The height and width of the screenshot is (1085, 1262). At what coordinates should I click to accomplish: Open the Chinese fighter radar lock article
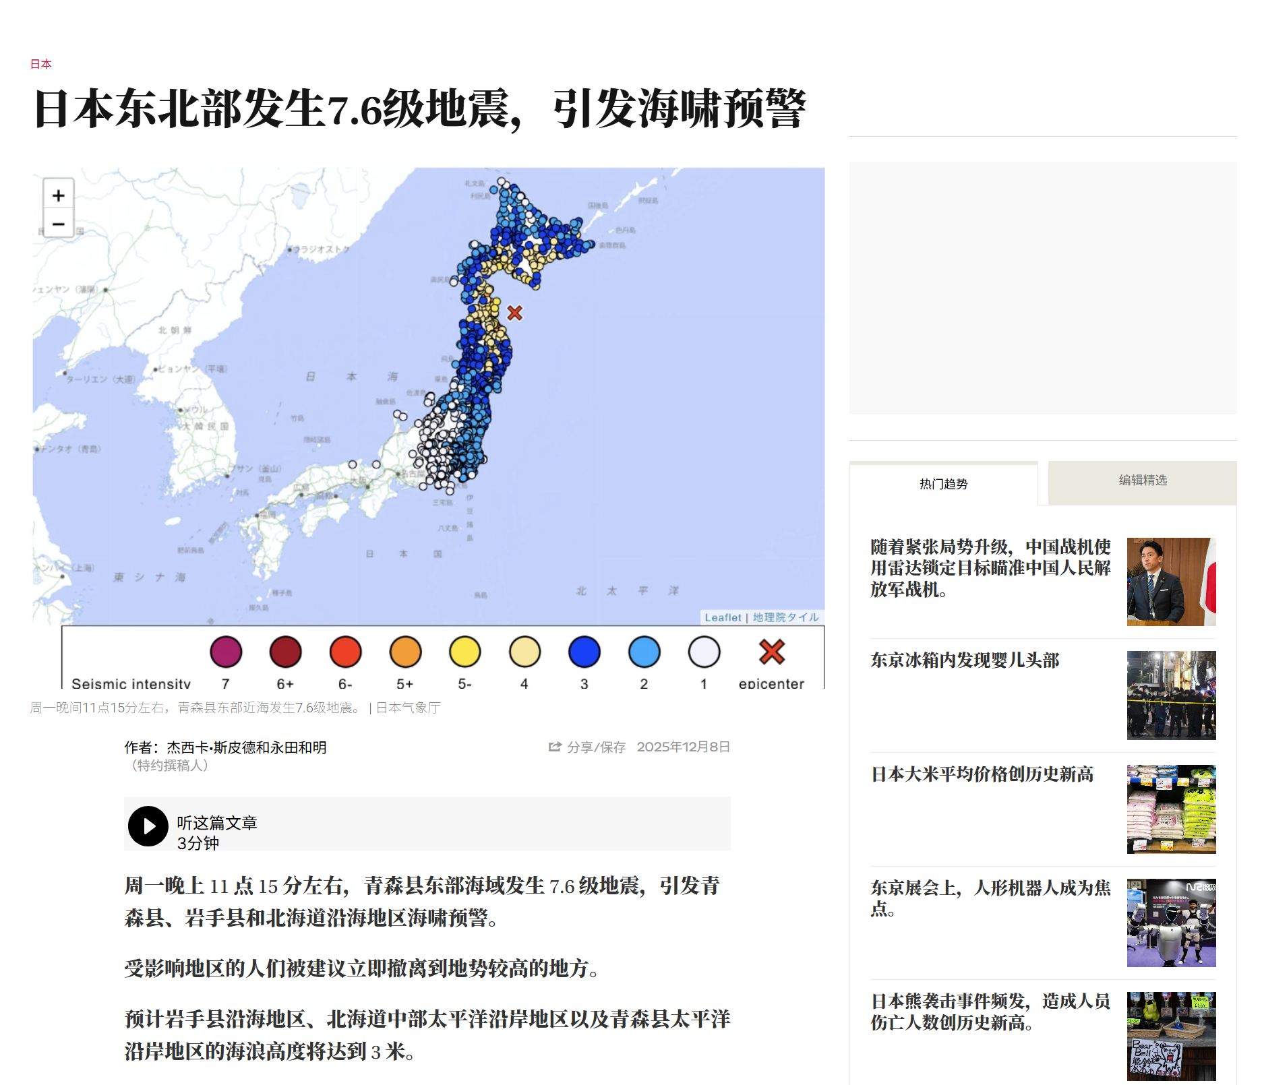click(990, 567)
